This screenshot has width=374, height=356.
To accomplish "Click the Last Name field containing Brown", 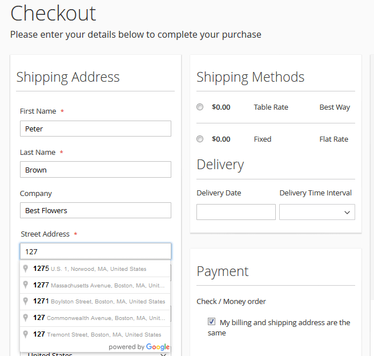I will (95, 170).
